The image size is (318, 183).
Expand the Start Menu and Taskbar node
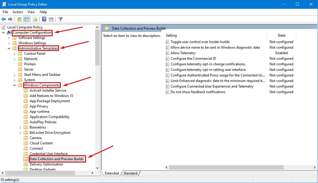pos(14,75)
